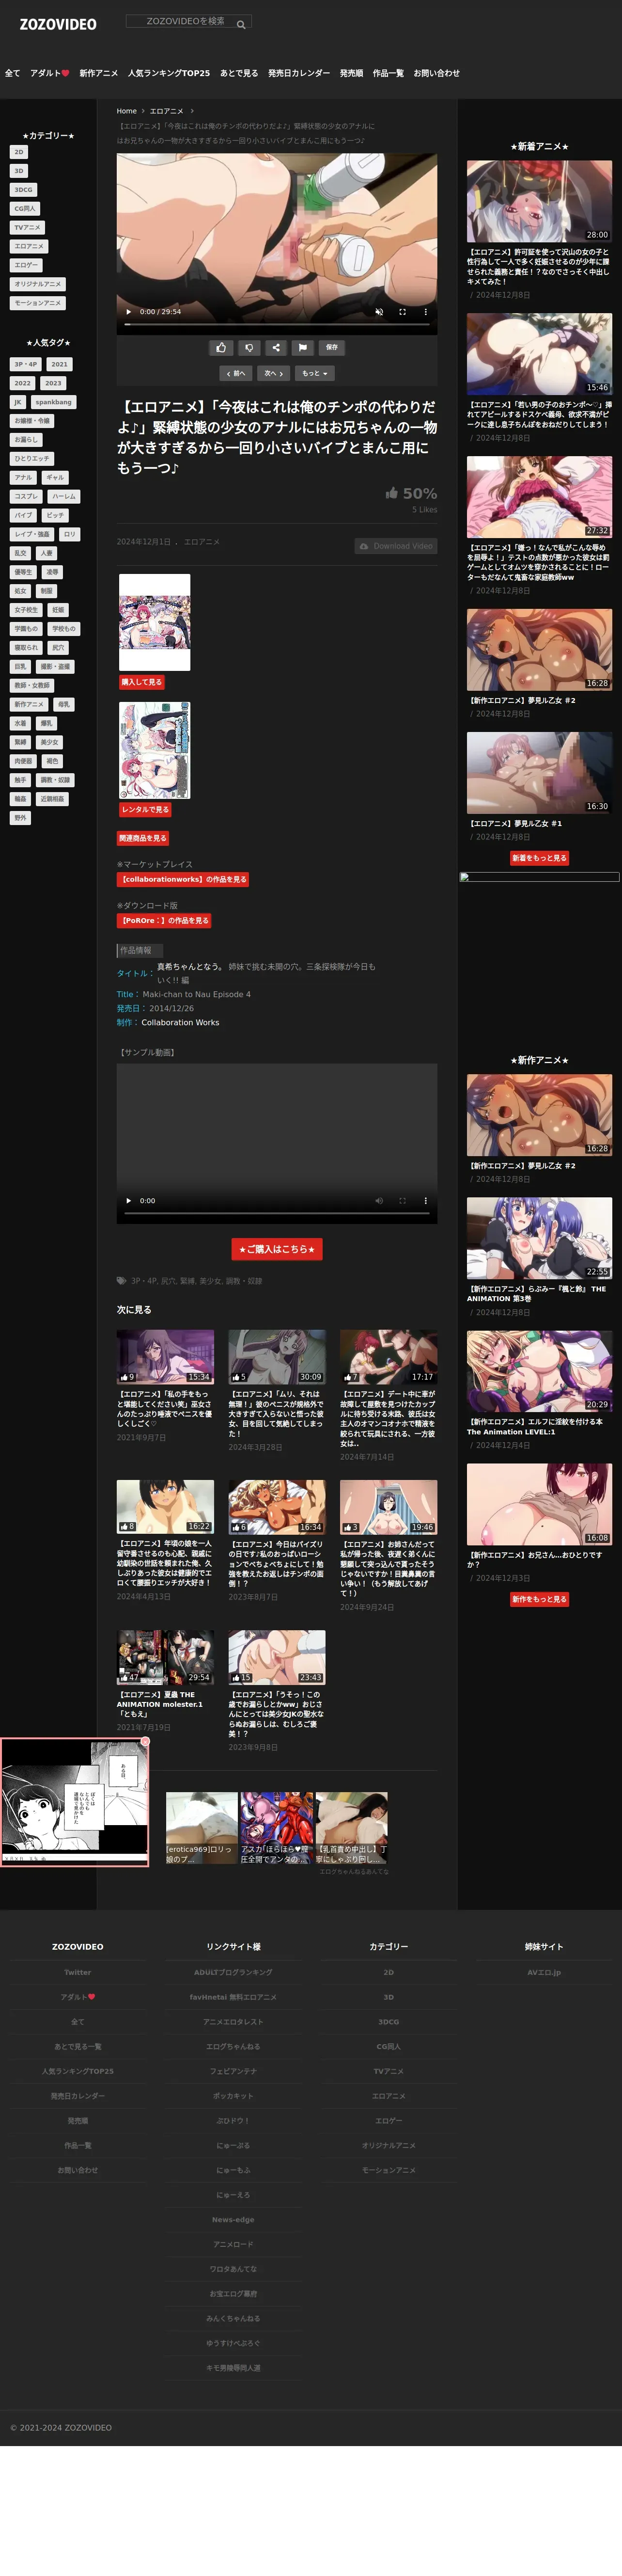Click the footer AVエロ.jp link
Viewport: 622px width, 2576px height.
[544, 1973]
